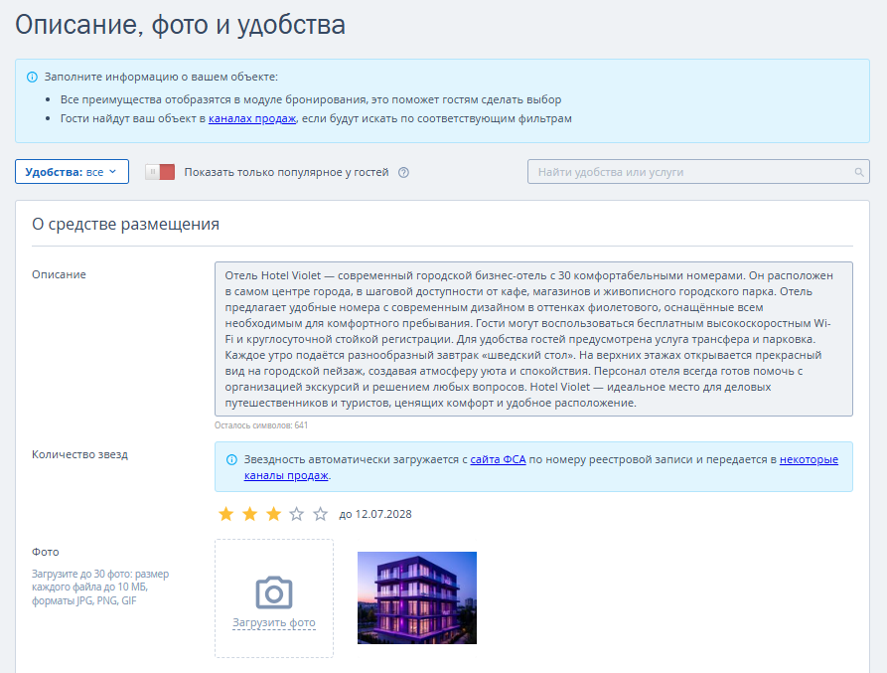Click the second gold star
The width and height of the screenshot is (887, 673).
[249, 514]
